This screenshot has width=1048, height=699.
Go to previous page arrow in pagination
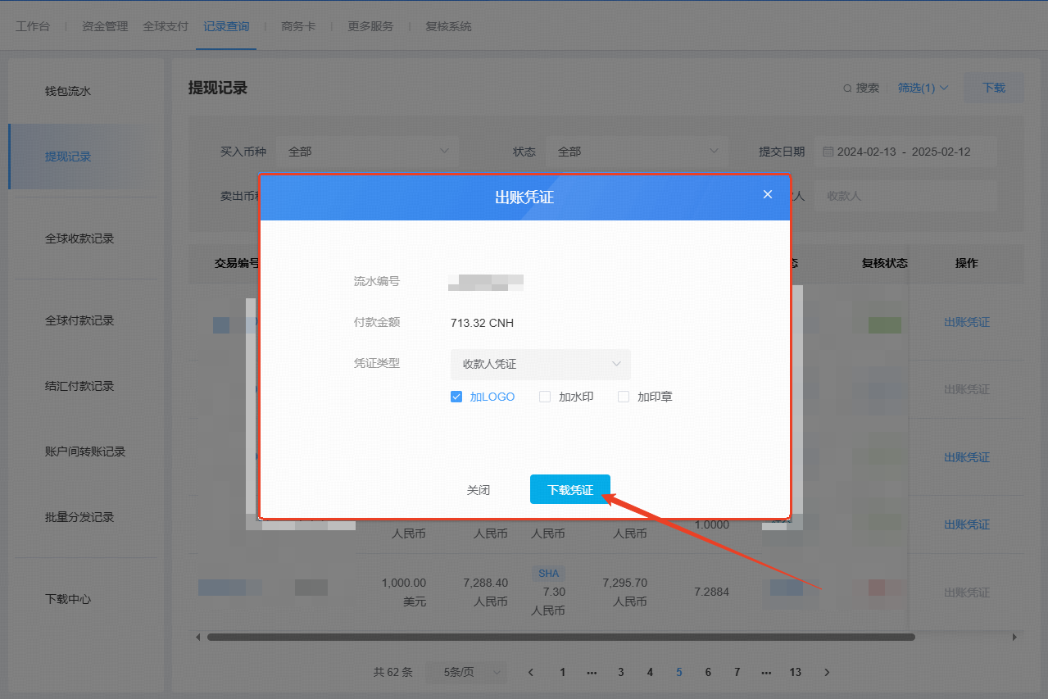coord(531,672)
